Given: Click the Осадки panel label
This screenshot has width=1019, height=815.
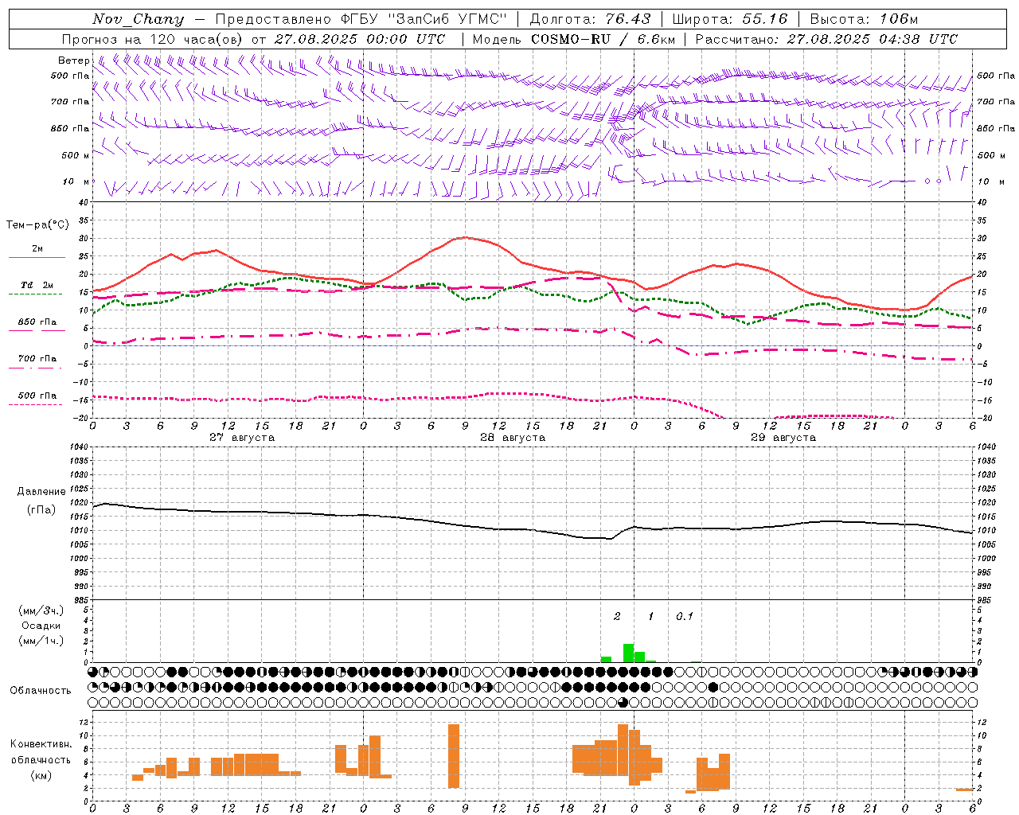Looking at the screenshot, I should click(x=41, y=626).
